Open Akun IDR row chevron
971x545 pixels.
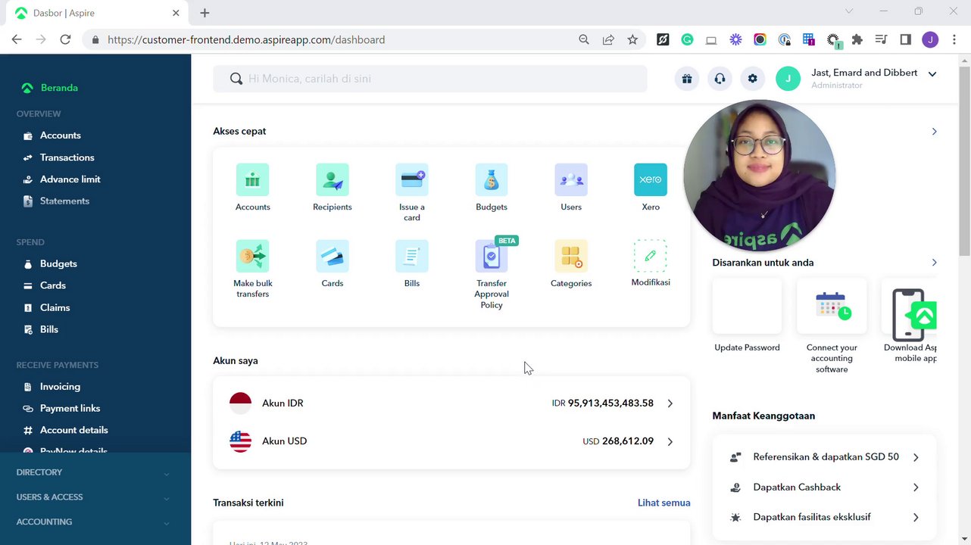point(670,403)
